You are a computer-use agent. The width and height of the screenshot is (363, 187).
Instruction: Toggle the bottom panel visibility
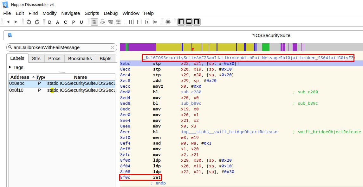[189, 22]
